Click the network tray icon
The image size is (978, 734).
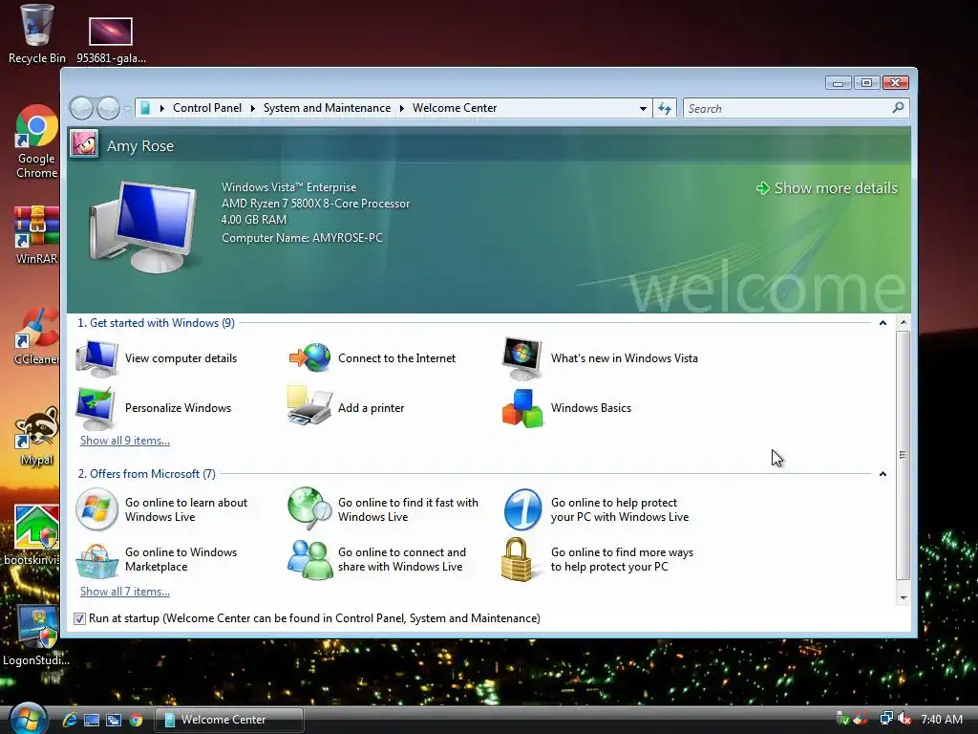click(885, 719)
